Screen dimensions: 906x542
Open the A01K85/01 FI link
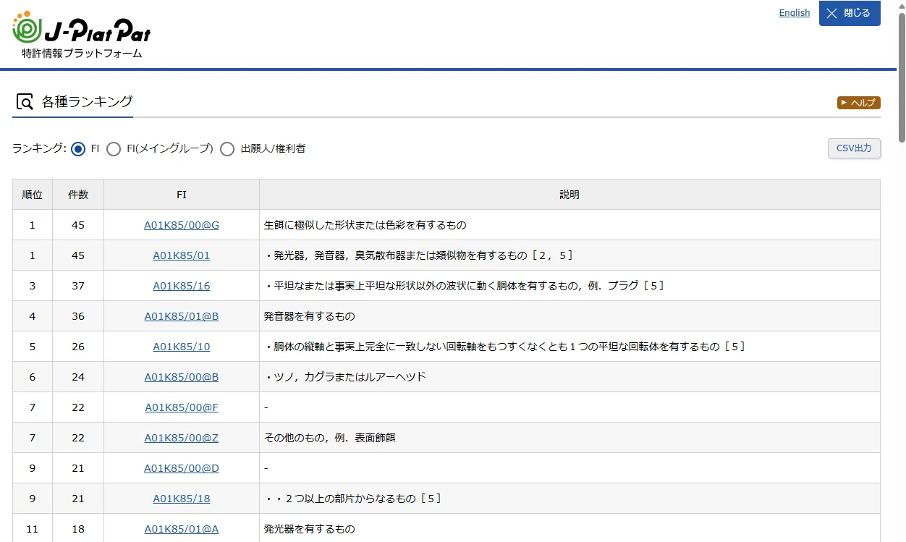point(182,255)
